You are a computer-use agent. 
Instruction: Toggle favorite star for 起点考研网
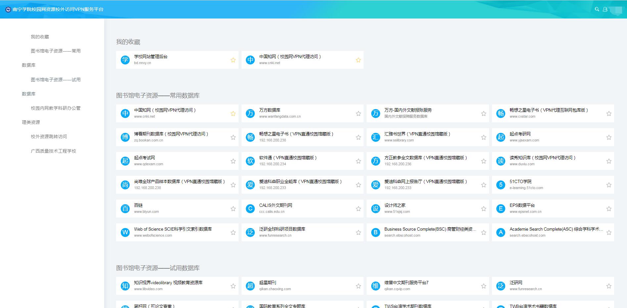click(609, 137)
